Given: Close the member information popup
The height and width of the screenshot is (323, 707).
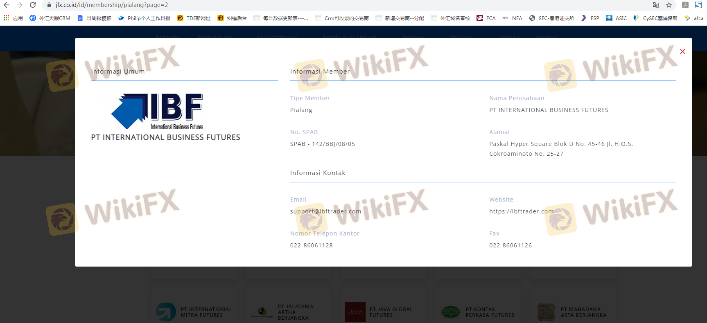Looking at the screenshot, I should [682, 52].
